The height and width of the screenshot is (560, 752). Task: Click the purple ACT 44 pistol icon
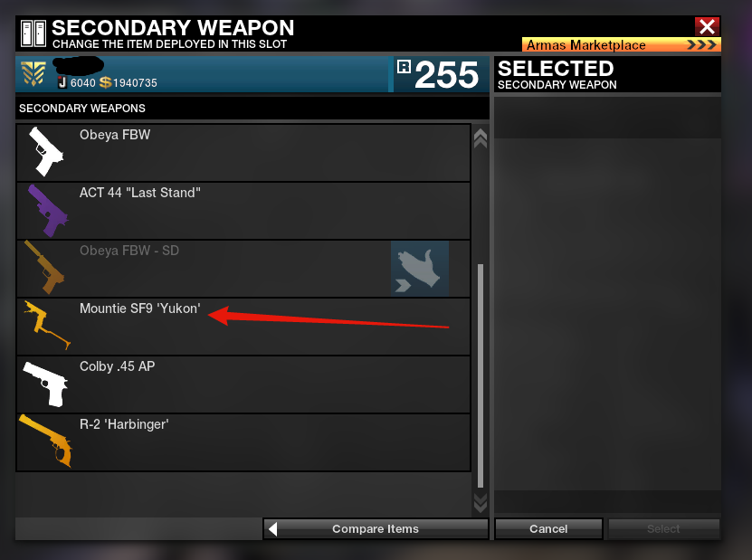(47, 211)
